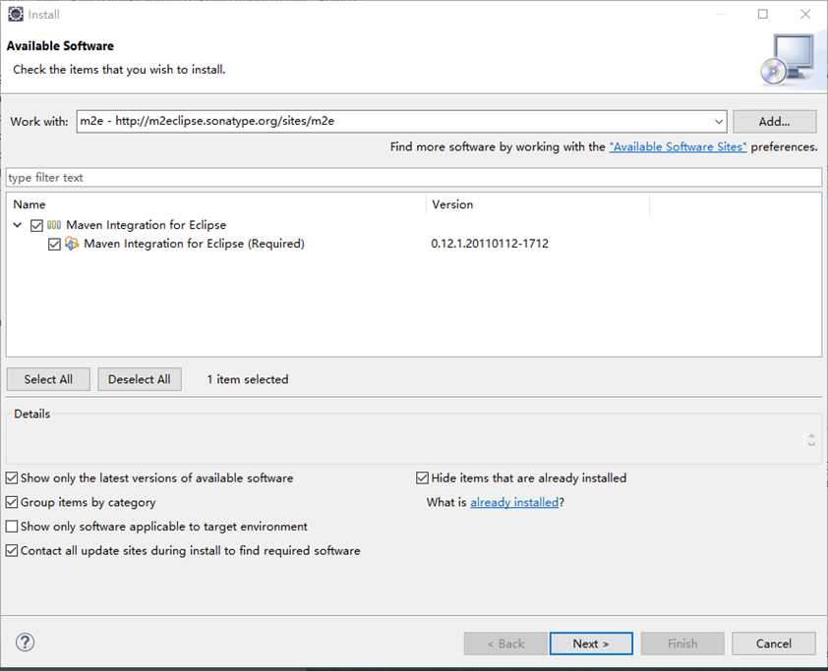Viewport: 828px width, 671px height.
Task: Click the Maven Integration (Required) feature icon
Action: [72, 244]
